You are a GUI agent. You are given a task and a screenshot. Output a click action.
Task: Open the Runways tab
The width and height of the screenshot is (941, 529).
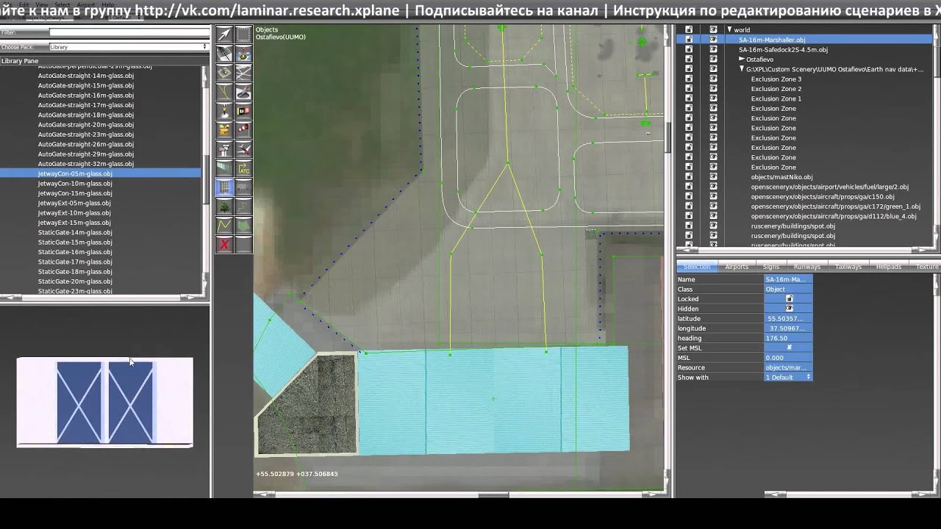click(807, 267)
